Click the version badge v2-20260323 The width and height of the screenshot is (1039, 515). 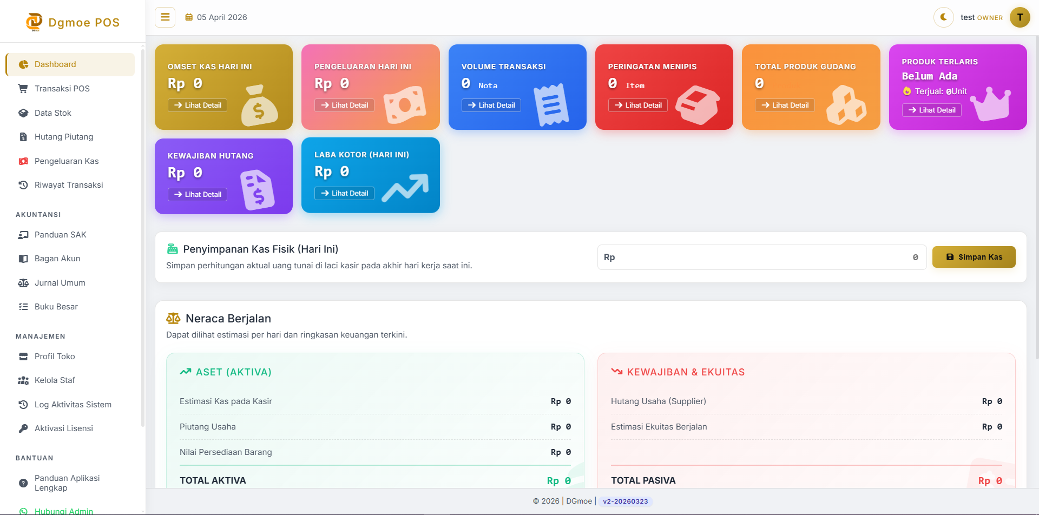tap(625, 501)
